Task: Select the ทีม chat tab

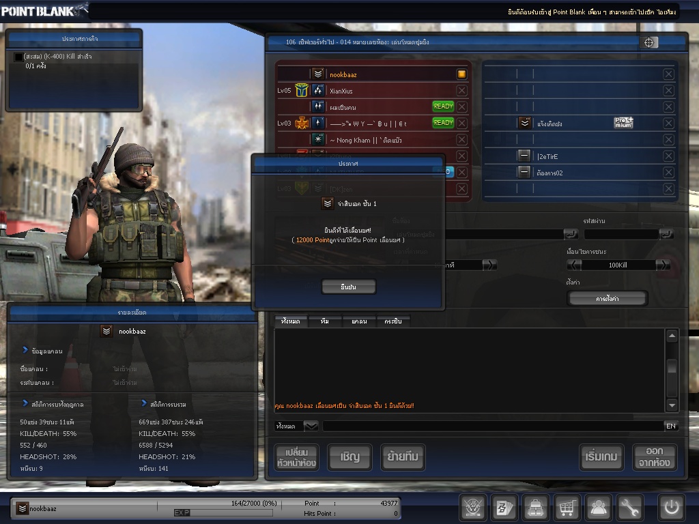Action: (x=325, y=321)
